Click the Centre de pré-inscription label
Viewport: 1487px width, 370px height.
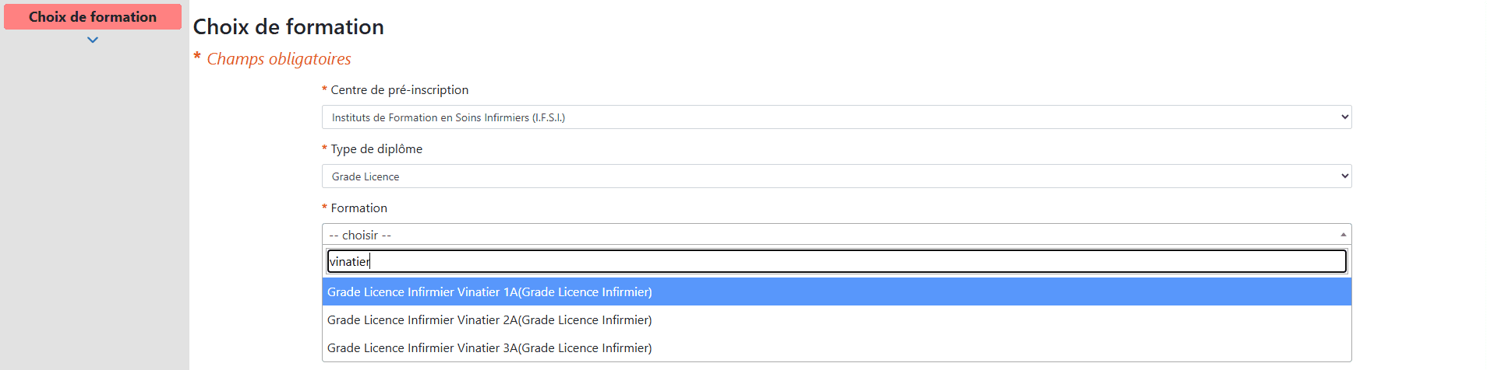coord(400,90)
